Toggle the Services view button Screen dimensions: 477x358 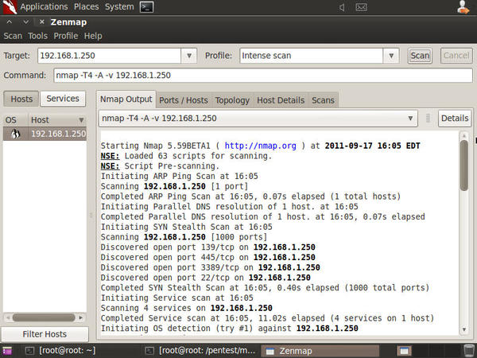coord(63,99)
